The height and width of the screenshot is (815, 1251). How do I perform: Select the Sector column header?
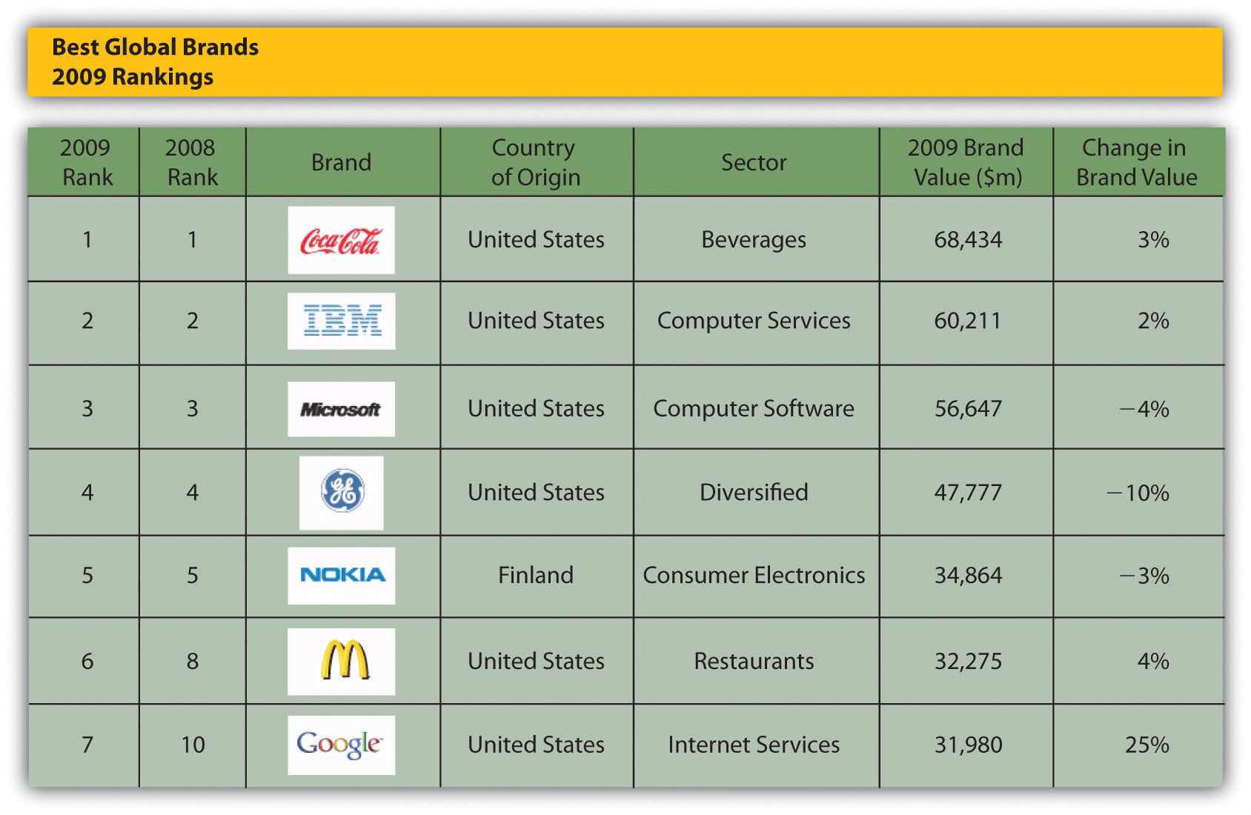[754, 162]
